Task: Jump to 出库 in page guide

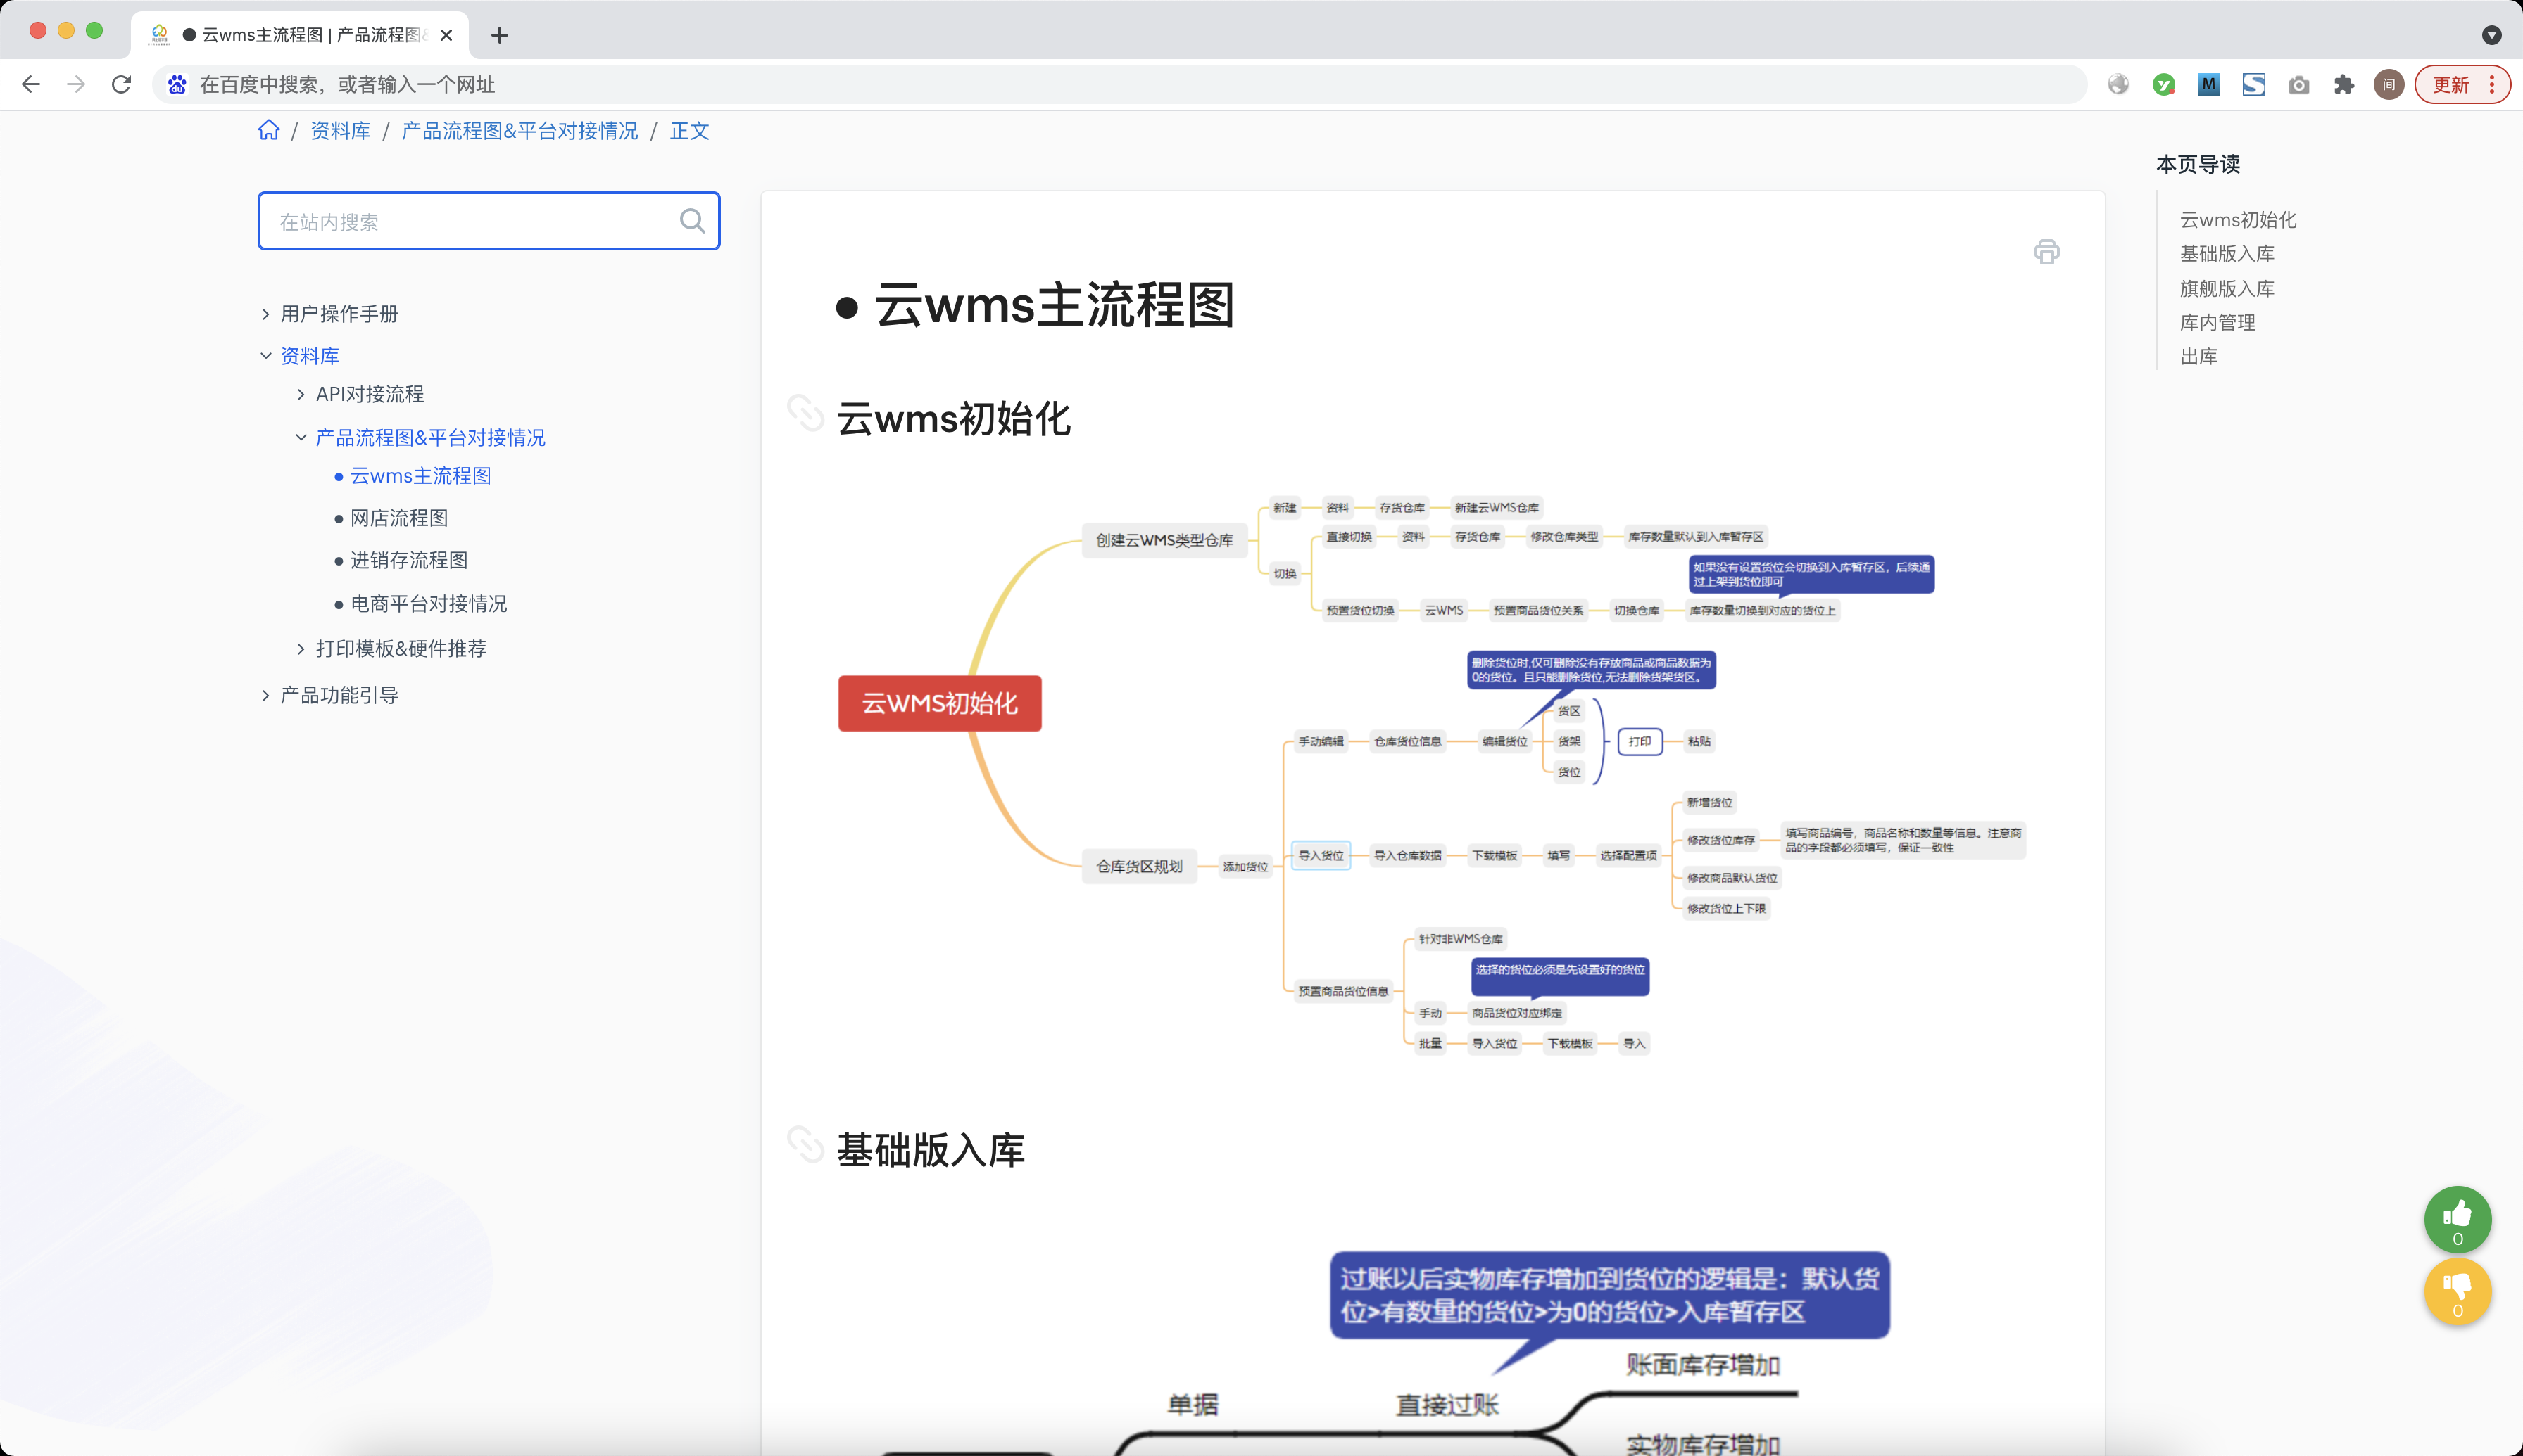Action: 2198,357
